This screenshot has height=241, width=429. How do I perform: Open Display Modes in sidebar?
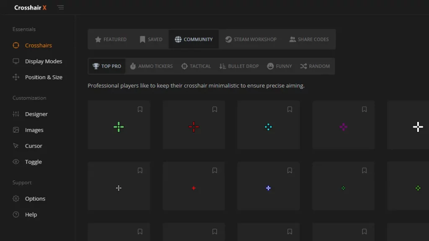37,61
